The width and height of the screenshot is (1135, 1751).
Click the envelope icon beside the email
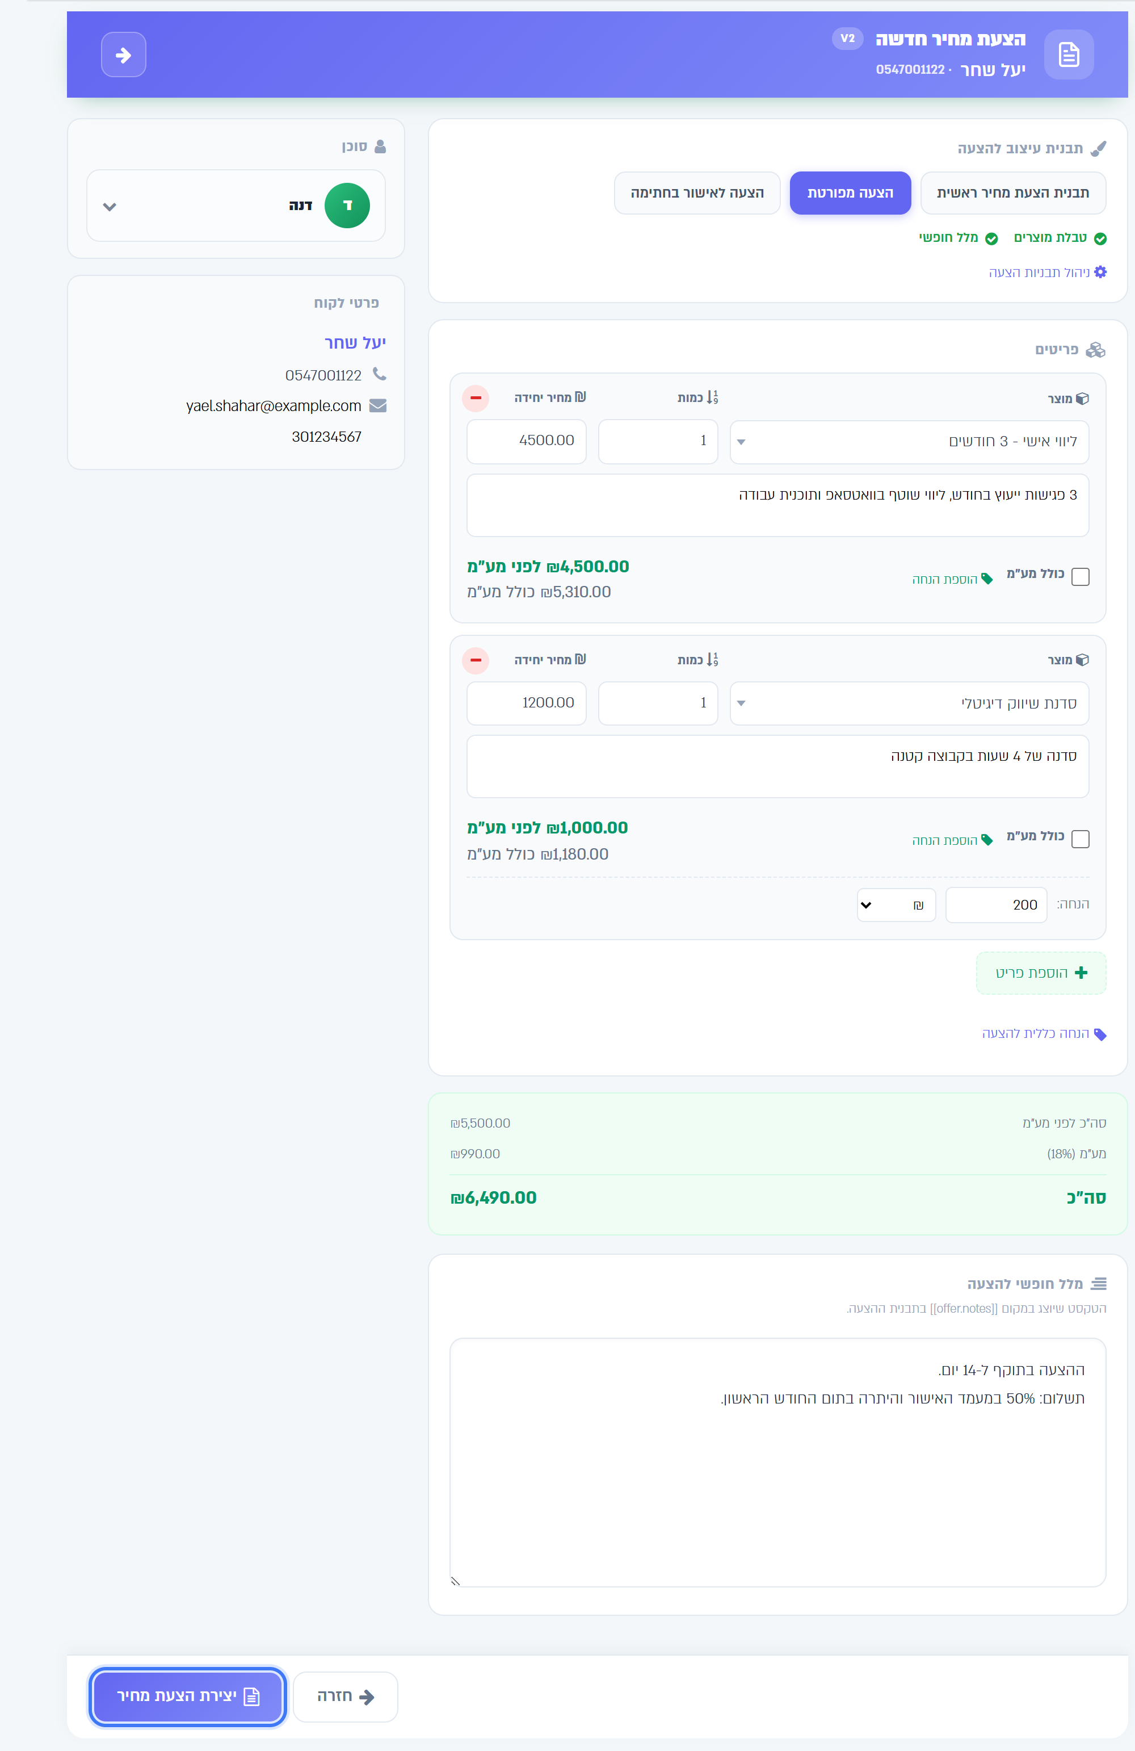378,406
